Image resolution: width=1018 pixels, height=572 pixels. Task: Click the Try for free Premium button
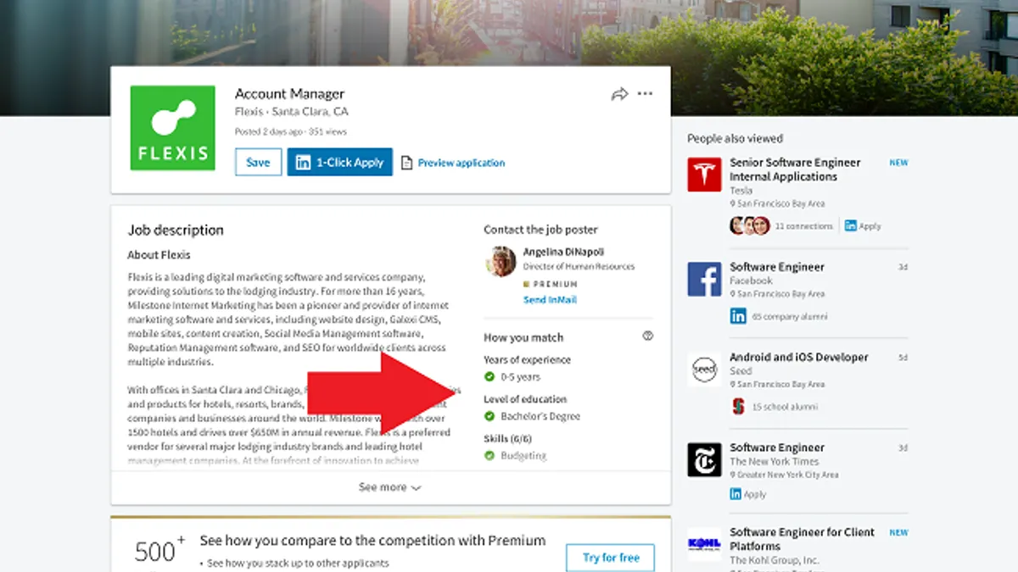pyautogui.click(x=611, y=558)
